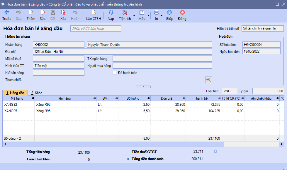
Task: Click the info icon beside Tiền thuế GTGT
Action: (x=215, y=151)
